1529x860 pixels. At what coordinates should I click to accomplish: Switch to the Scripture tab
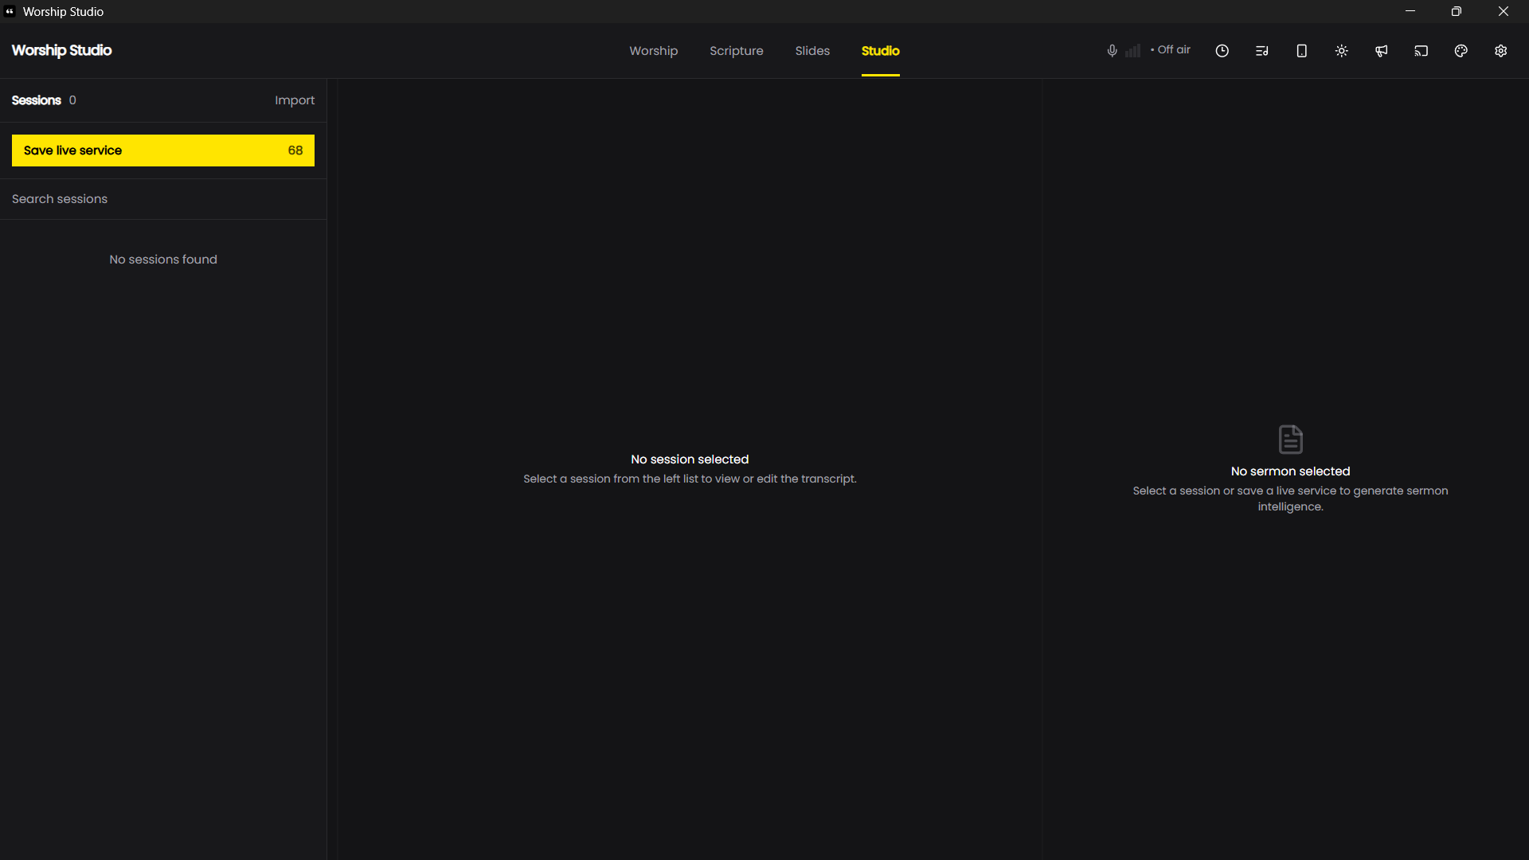click(736, 51)
